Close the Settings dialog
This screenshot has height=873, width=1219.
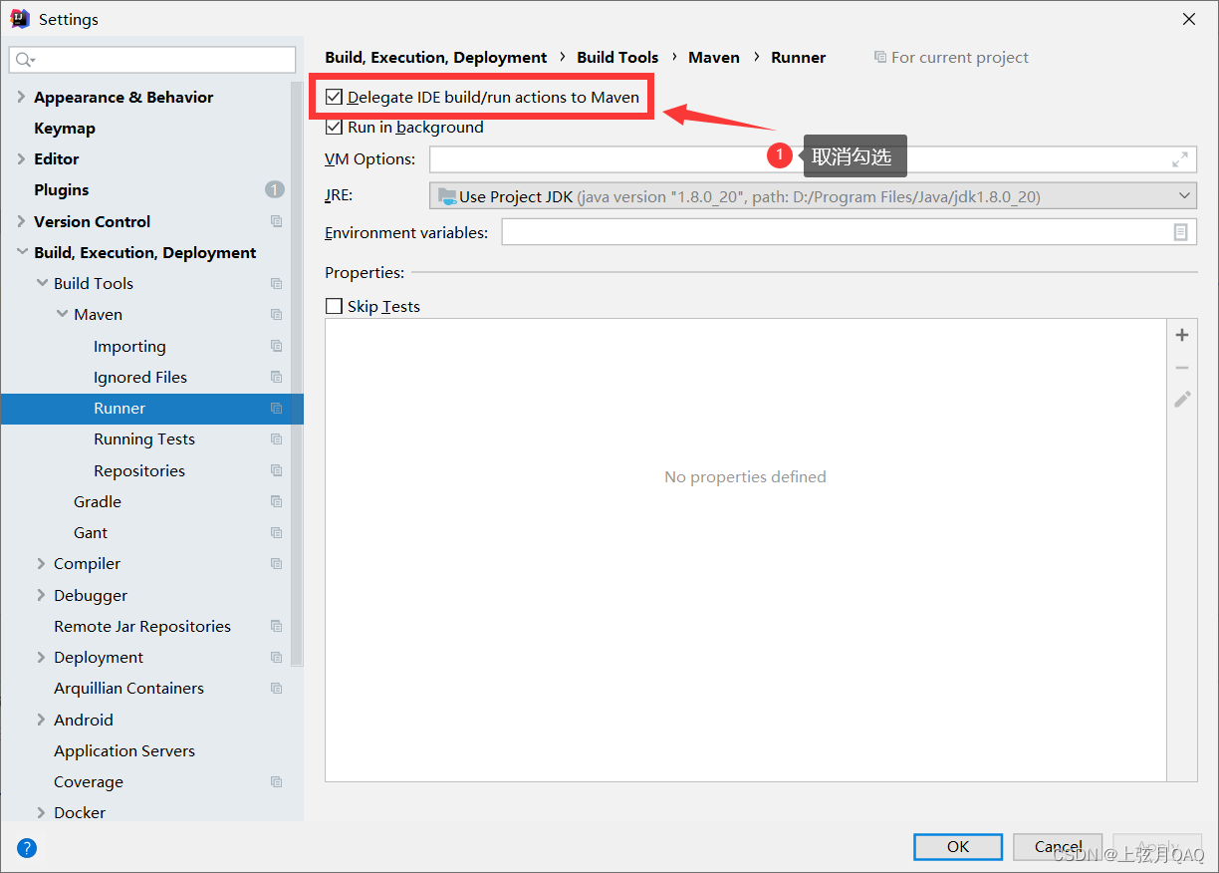[x=1189, y=19]
